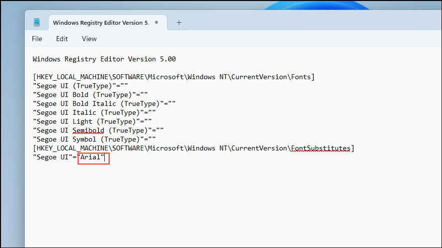This screenshot has height=248, width=442.
Task: Open the Edit menu
Action: click(62, 39)
